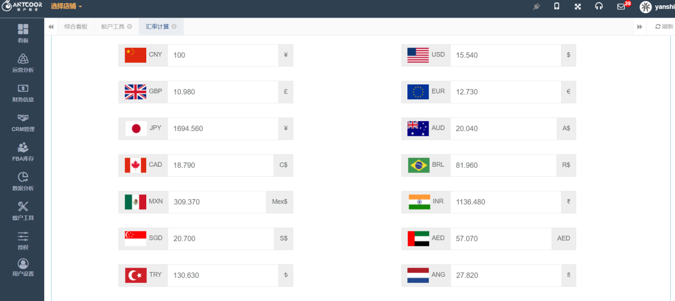Select FBA库存 in the sidebar
The image size is (675, 301).
point(23,148)
